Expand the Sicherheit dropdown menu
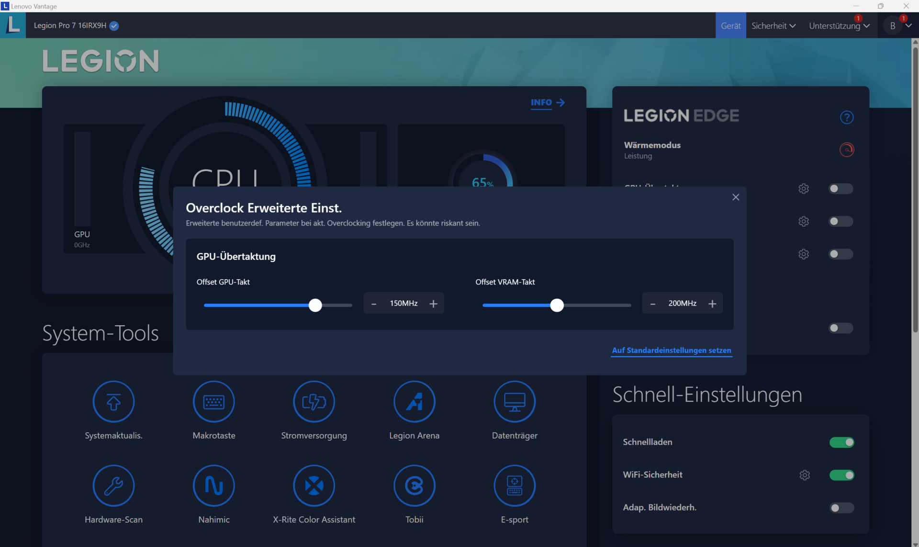Screen dimensions: 919x547 tap(773, 26)
